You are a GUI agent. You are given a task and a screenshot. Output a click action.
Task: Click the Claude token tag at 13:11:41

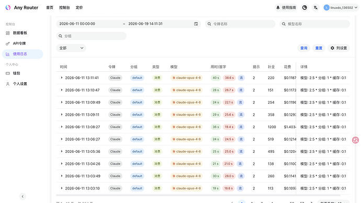point(115,78)
